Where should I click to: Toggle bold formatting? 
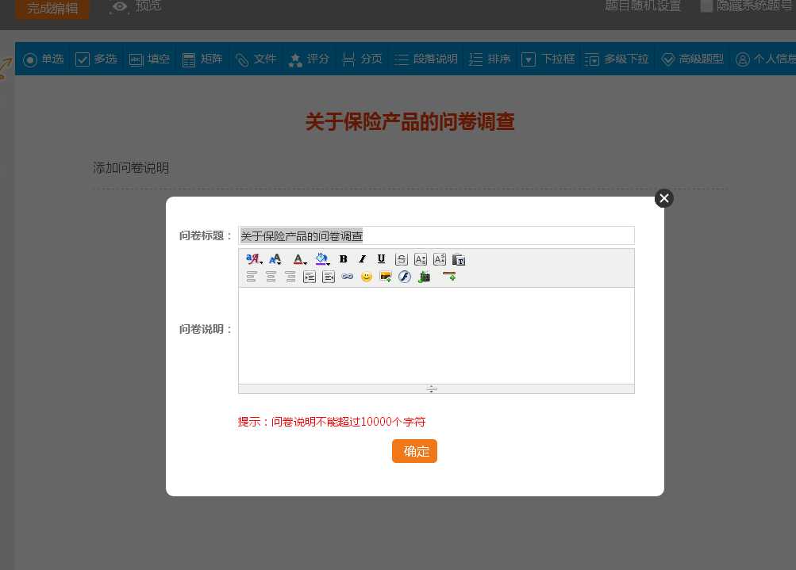(343, 260)
